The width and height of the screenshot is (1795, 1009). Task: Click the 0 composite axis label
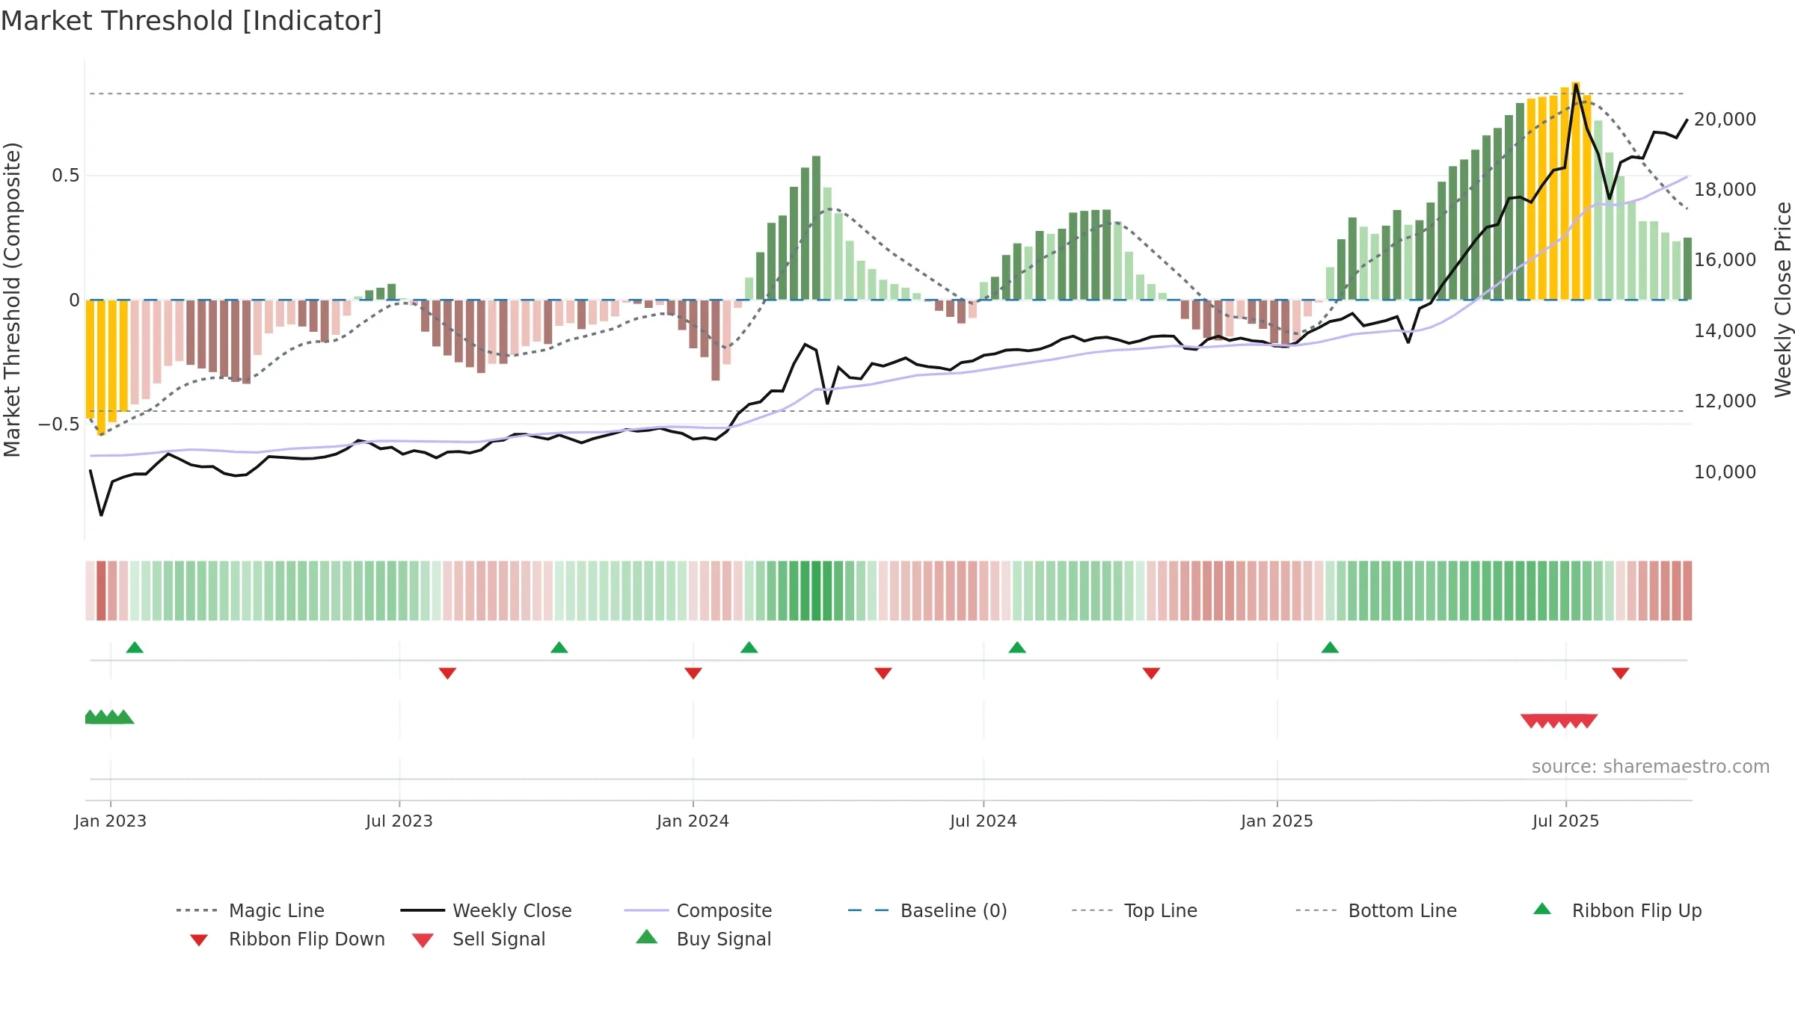point(74,300)
